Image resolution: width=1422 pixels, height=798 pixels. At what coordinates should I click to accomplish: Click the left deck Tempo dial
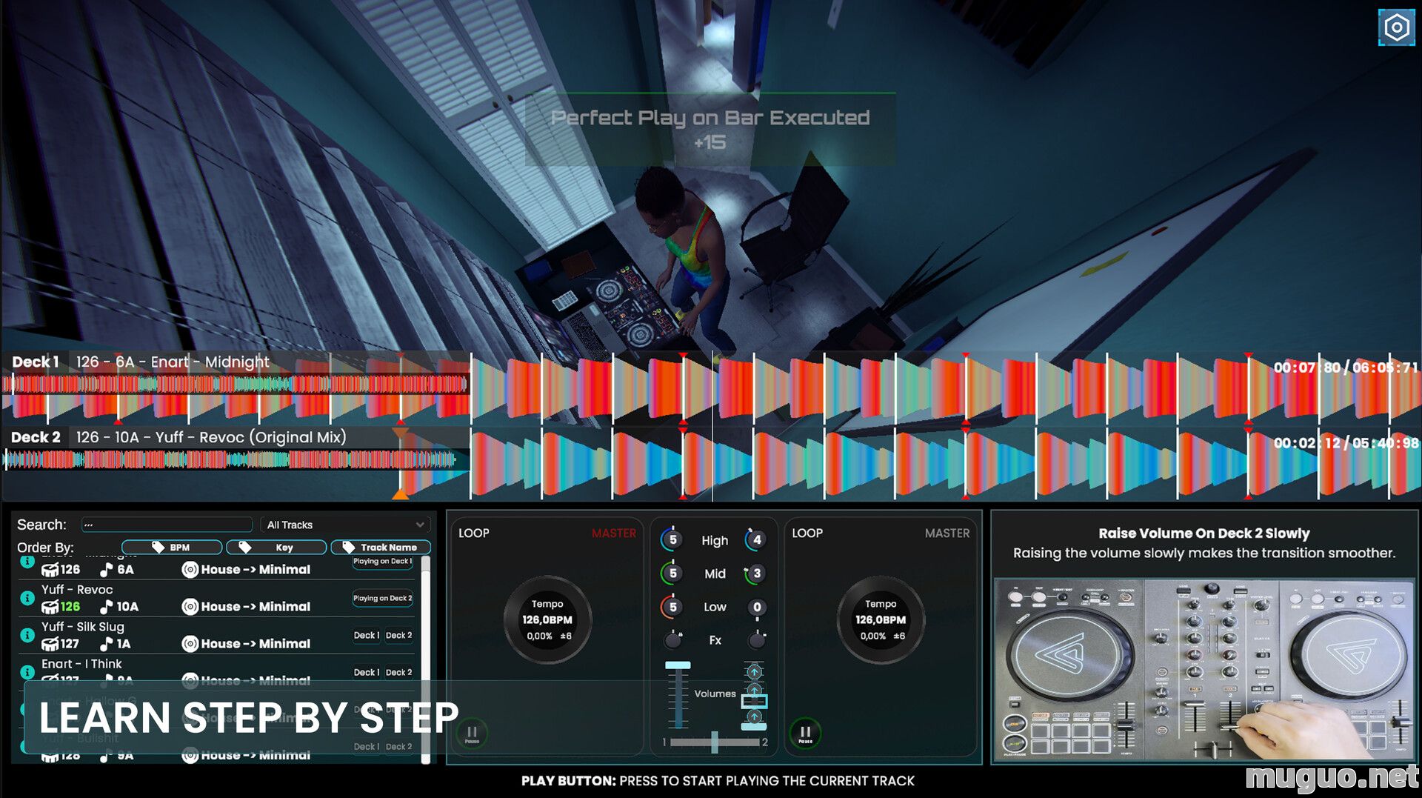[547, 619]
